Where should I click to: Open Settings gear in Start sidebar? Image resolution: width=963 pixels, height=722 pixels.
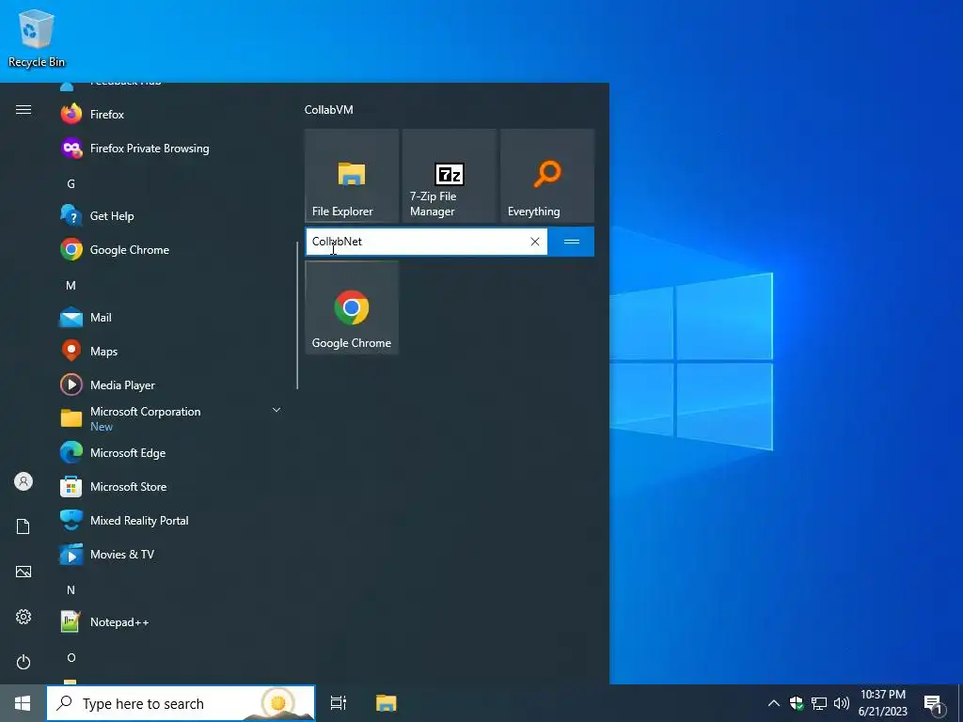tap(24, 617)
